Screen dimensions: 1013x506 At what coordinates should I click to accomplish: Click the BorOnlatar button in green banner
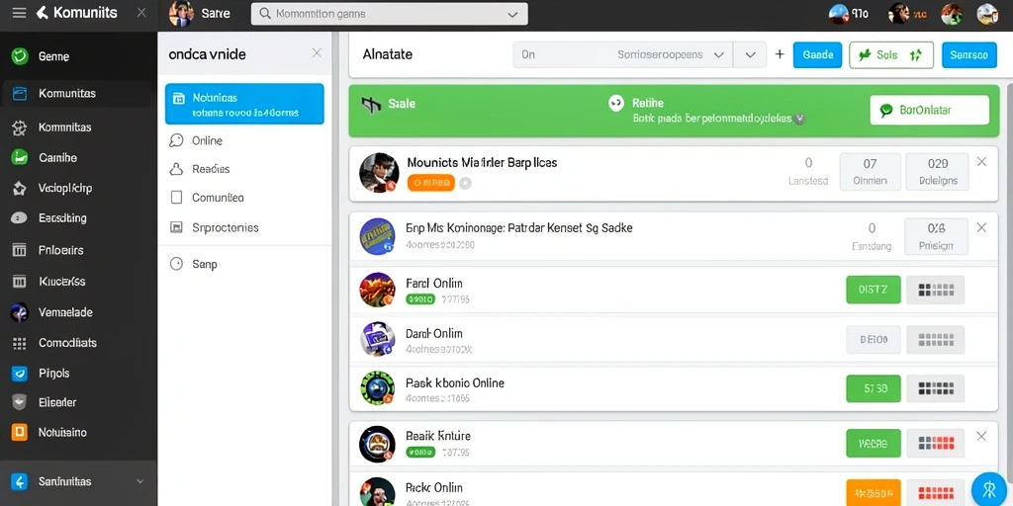(x=930, y=110)
